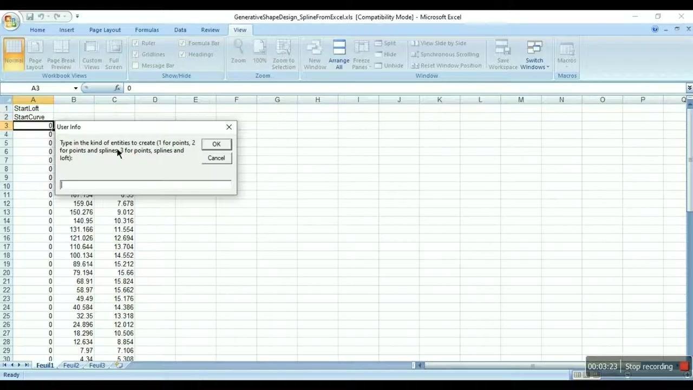Image resolution: width=693 pixels, height=390 pixels.
Task: Open the Switch Windows dropdown
Action: click(x=534, y=55)
